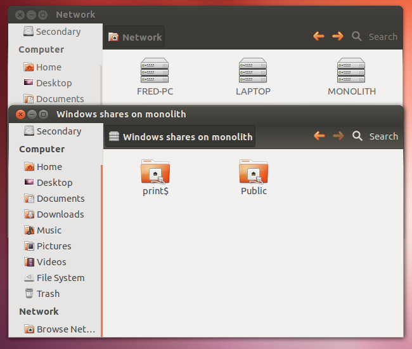
Task: Select Secondary drive in Network window sidebar
Action: tap(52, 31)
